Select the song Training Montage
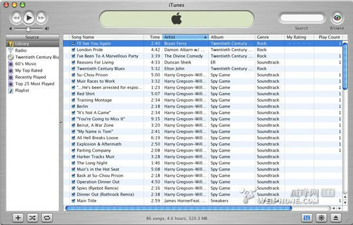Screen dimensions: 353x225 [x=94, y=100]
